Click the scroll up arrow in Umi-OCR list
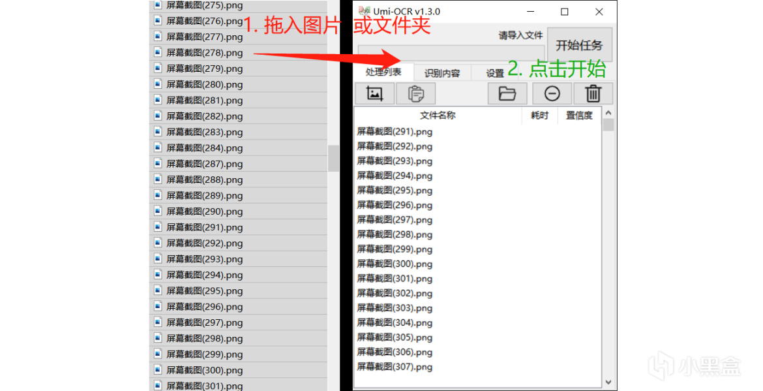The image size is (763, 391). pos(608,113)
